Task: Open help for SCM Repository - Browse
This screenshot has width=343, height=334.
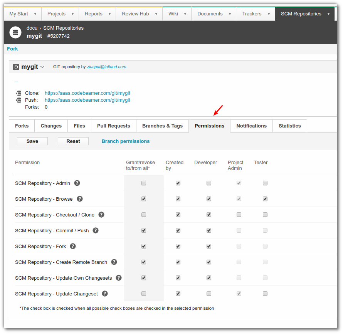Action: (80, 199)
